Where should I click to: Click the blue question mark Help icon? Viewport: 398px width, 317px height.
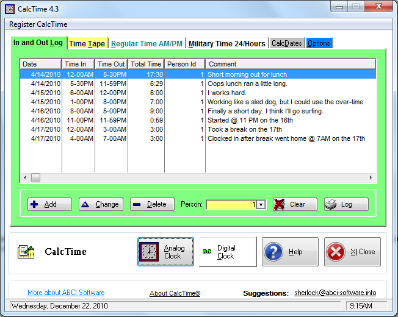tap(273, 252)
